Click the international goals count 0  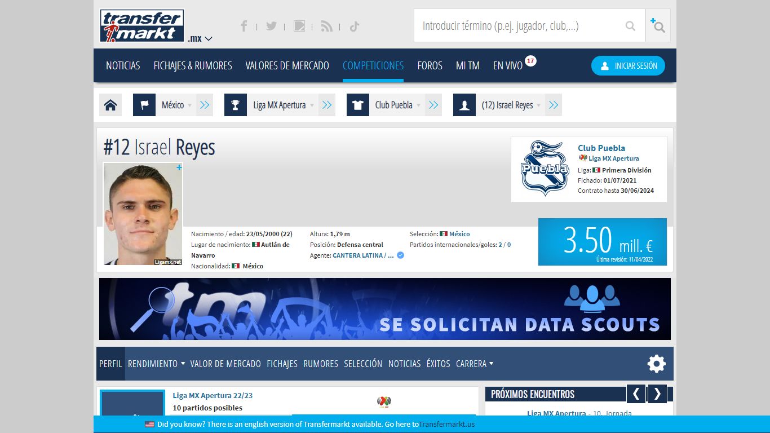[509, 245]
